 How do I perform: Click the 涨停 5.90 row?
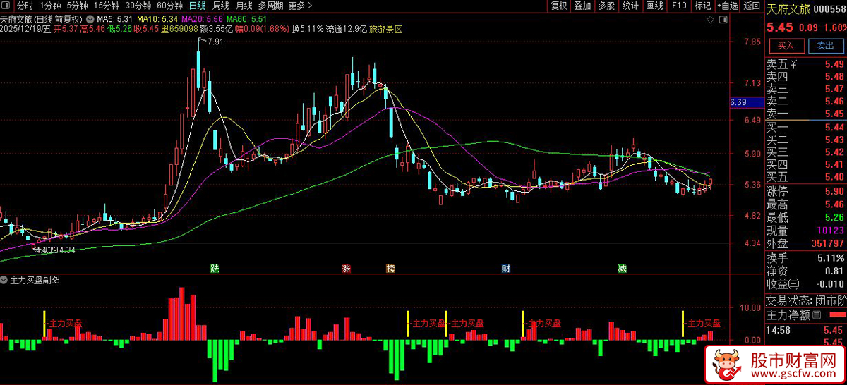(805, 192)
